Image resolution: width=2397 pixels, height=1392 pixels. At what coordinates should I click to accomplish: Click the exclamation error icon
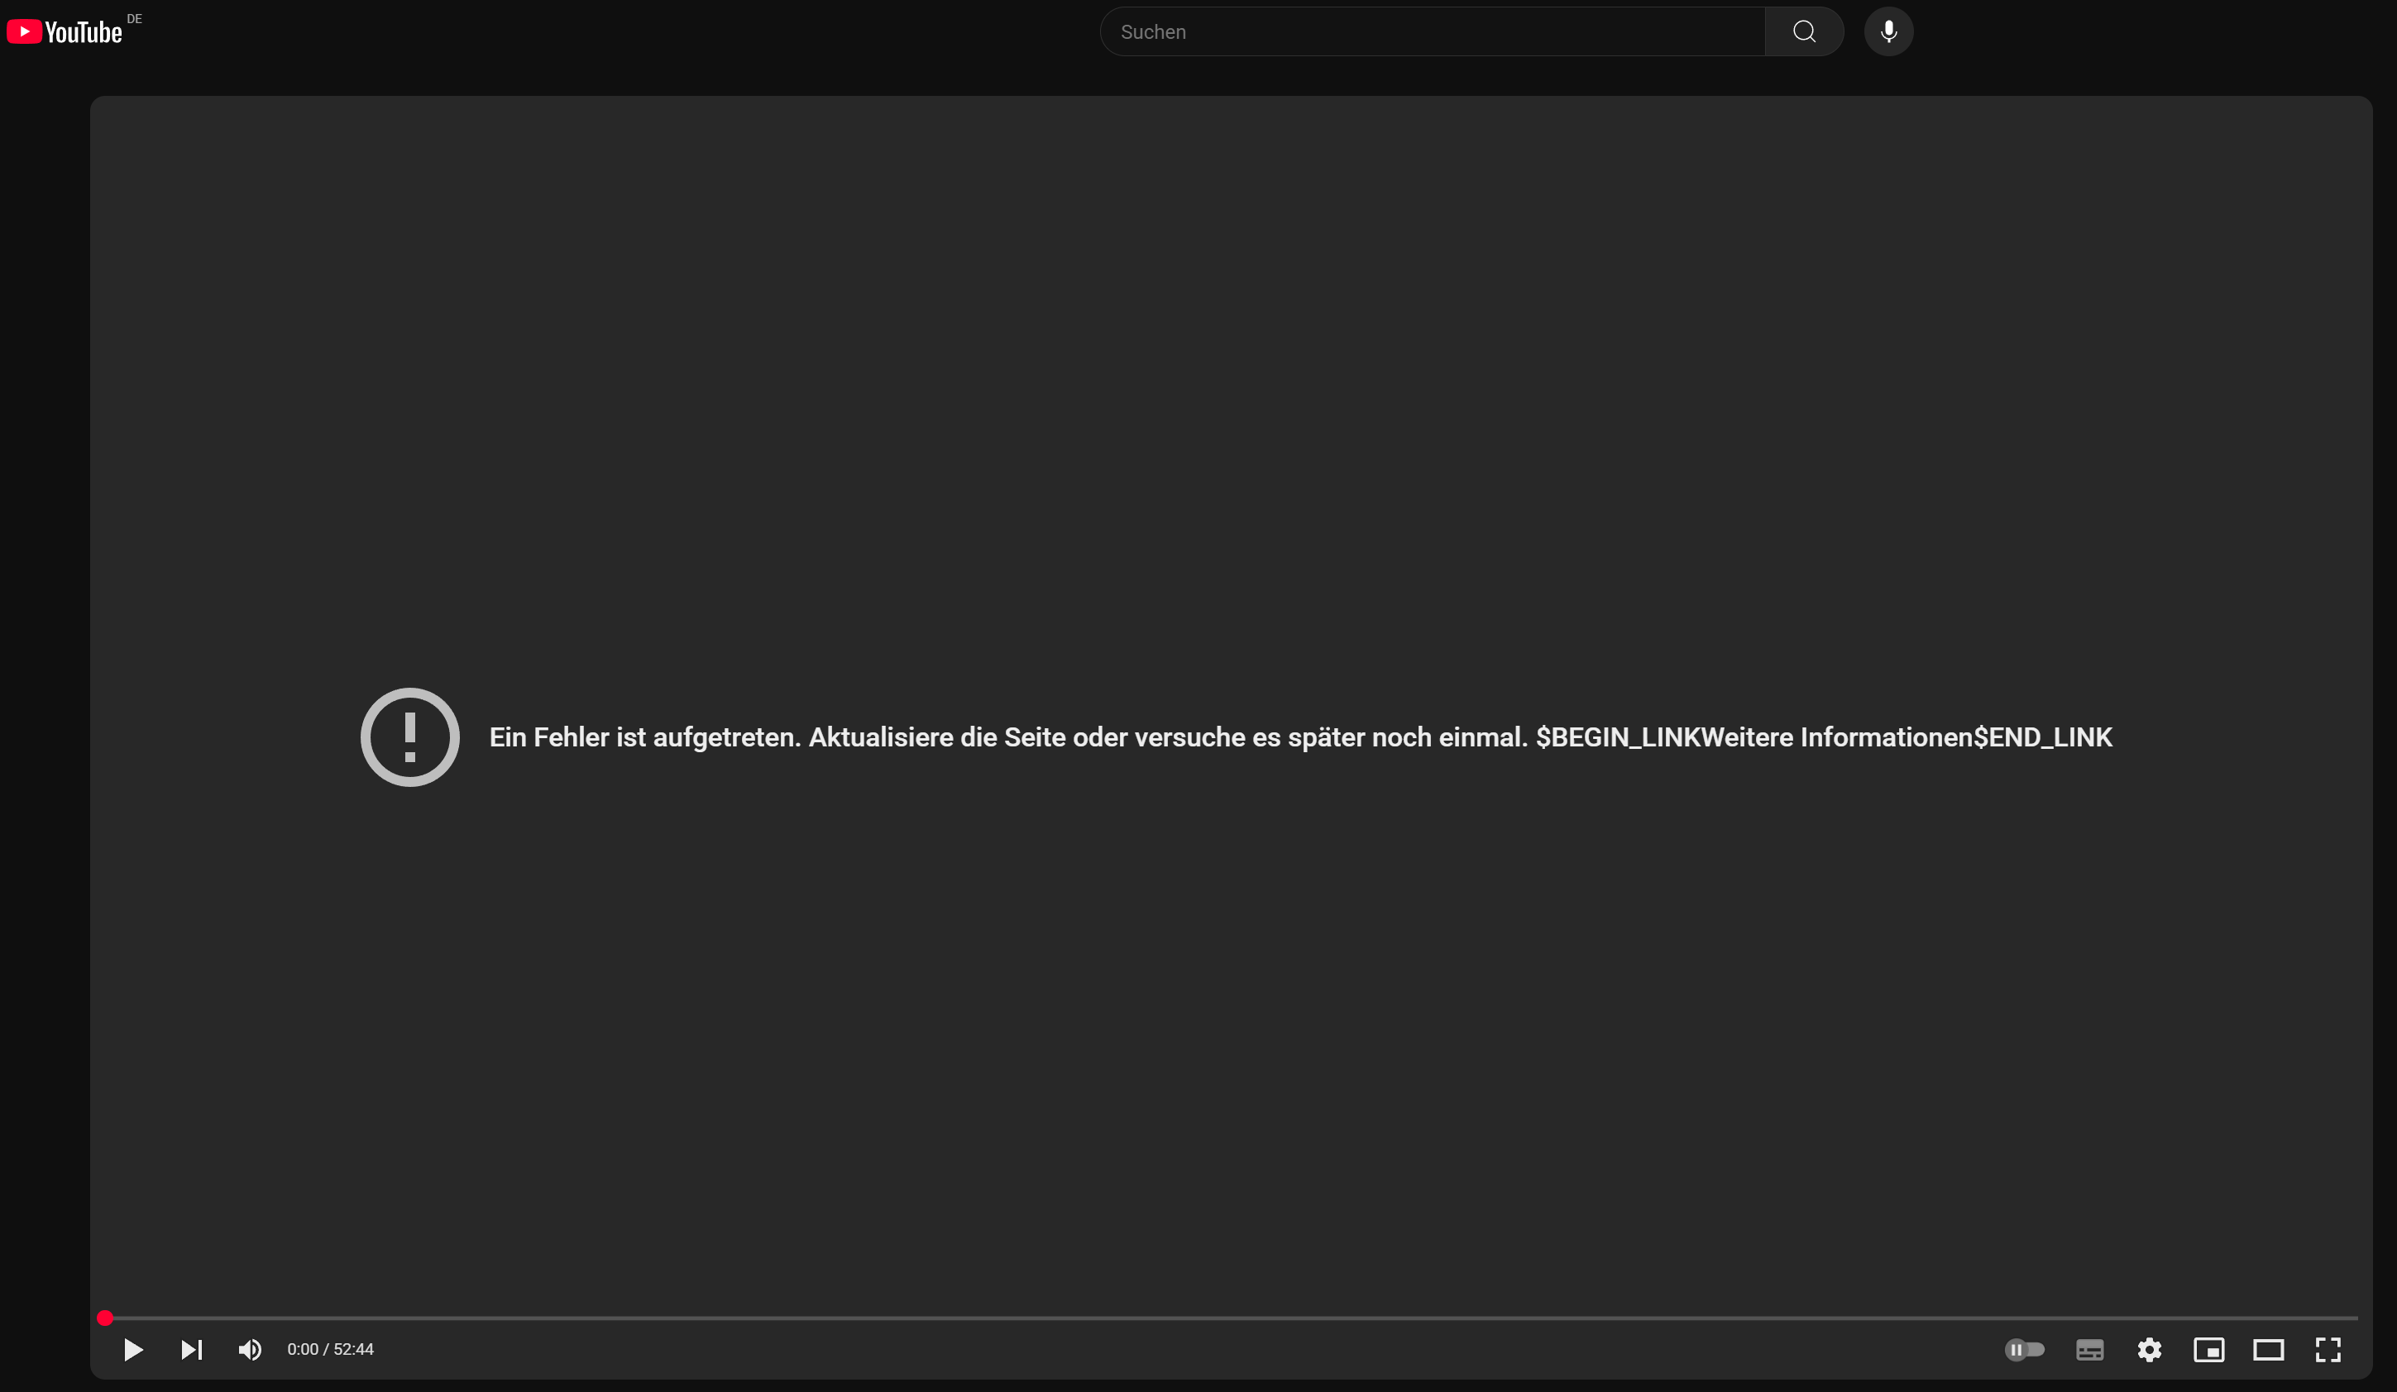coord(410,737)
